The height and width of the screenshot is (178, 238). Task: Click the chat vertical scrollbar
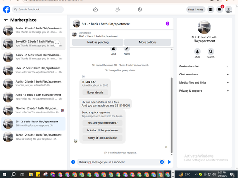click(171, 115)
